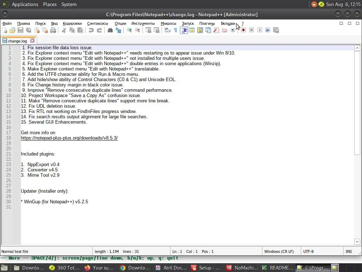
Task: Open Find with the binoculars icon
Action: (110, 30)
